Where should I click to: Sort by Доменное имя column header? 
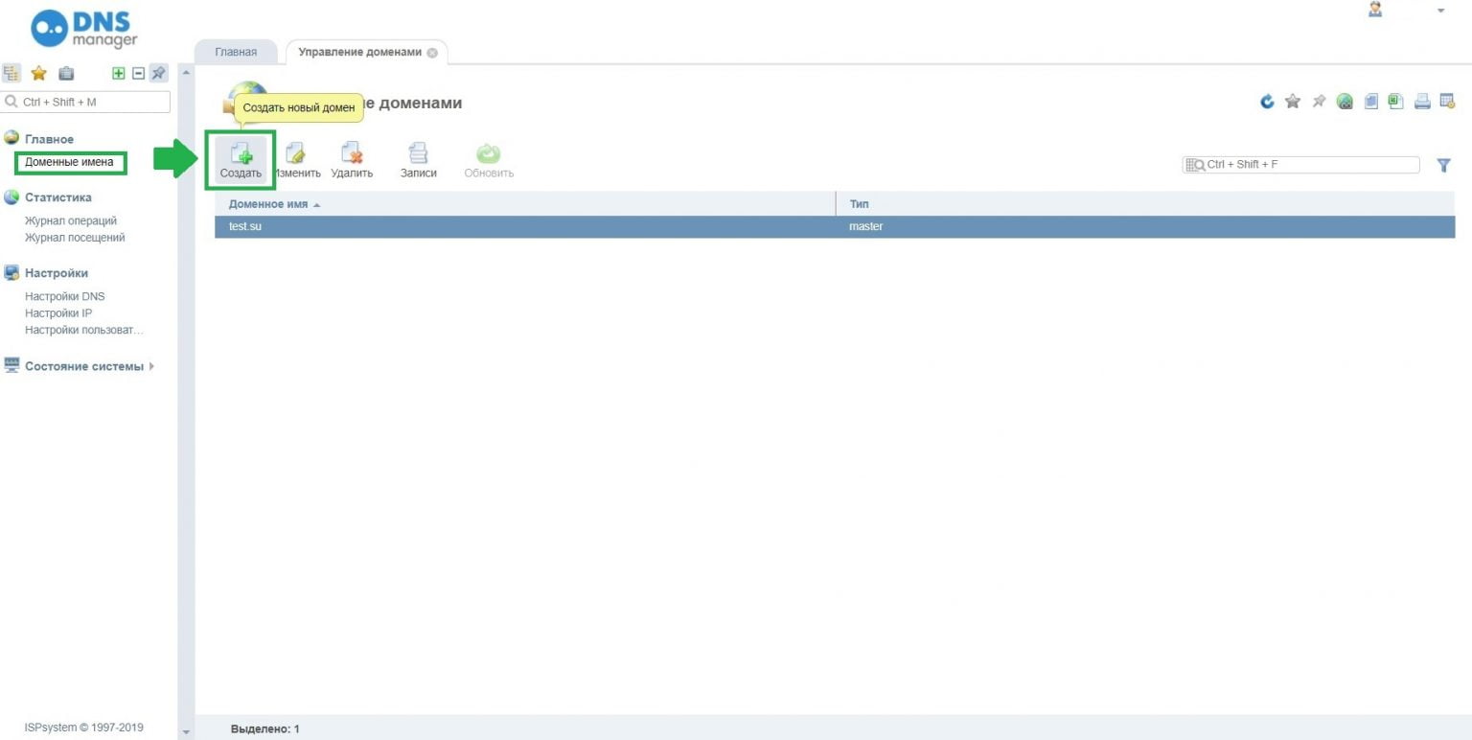point(525,204)
